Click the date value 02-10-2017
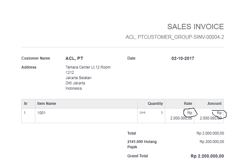The image size is (242, 165). tap(183, 58)
